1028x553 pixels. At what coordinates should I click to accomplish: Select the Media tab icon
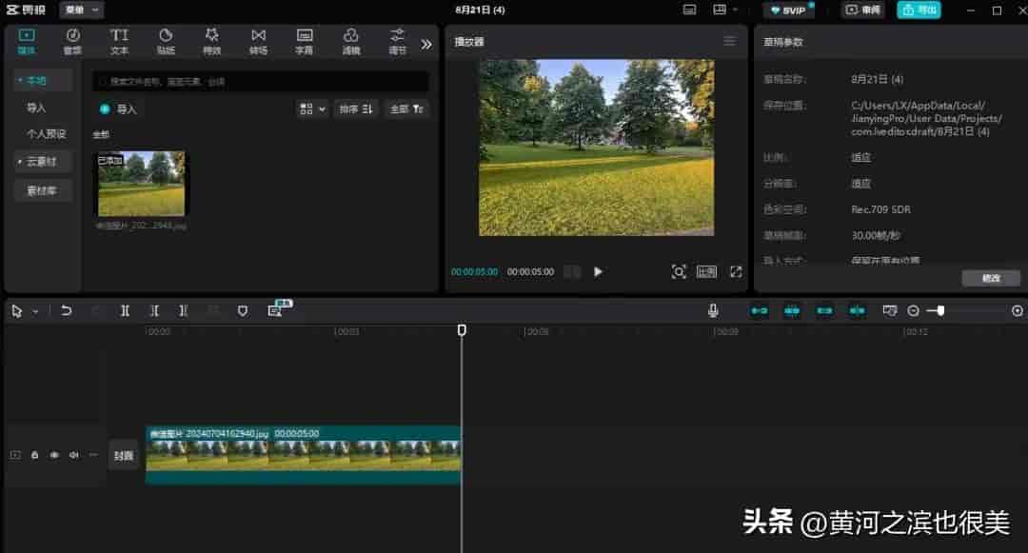point(27,41)
